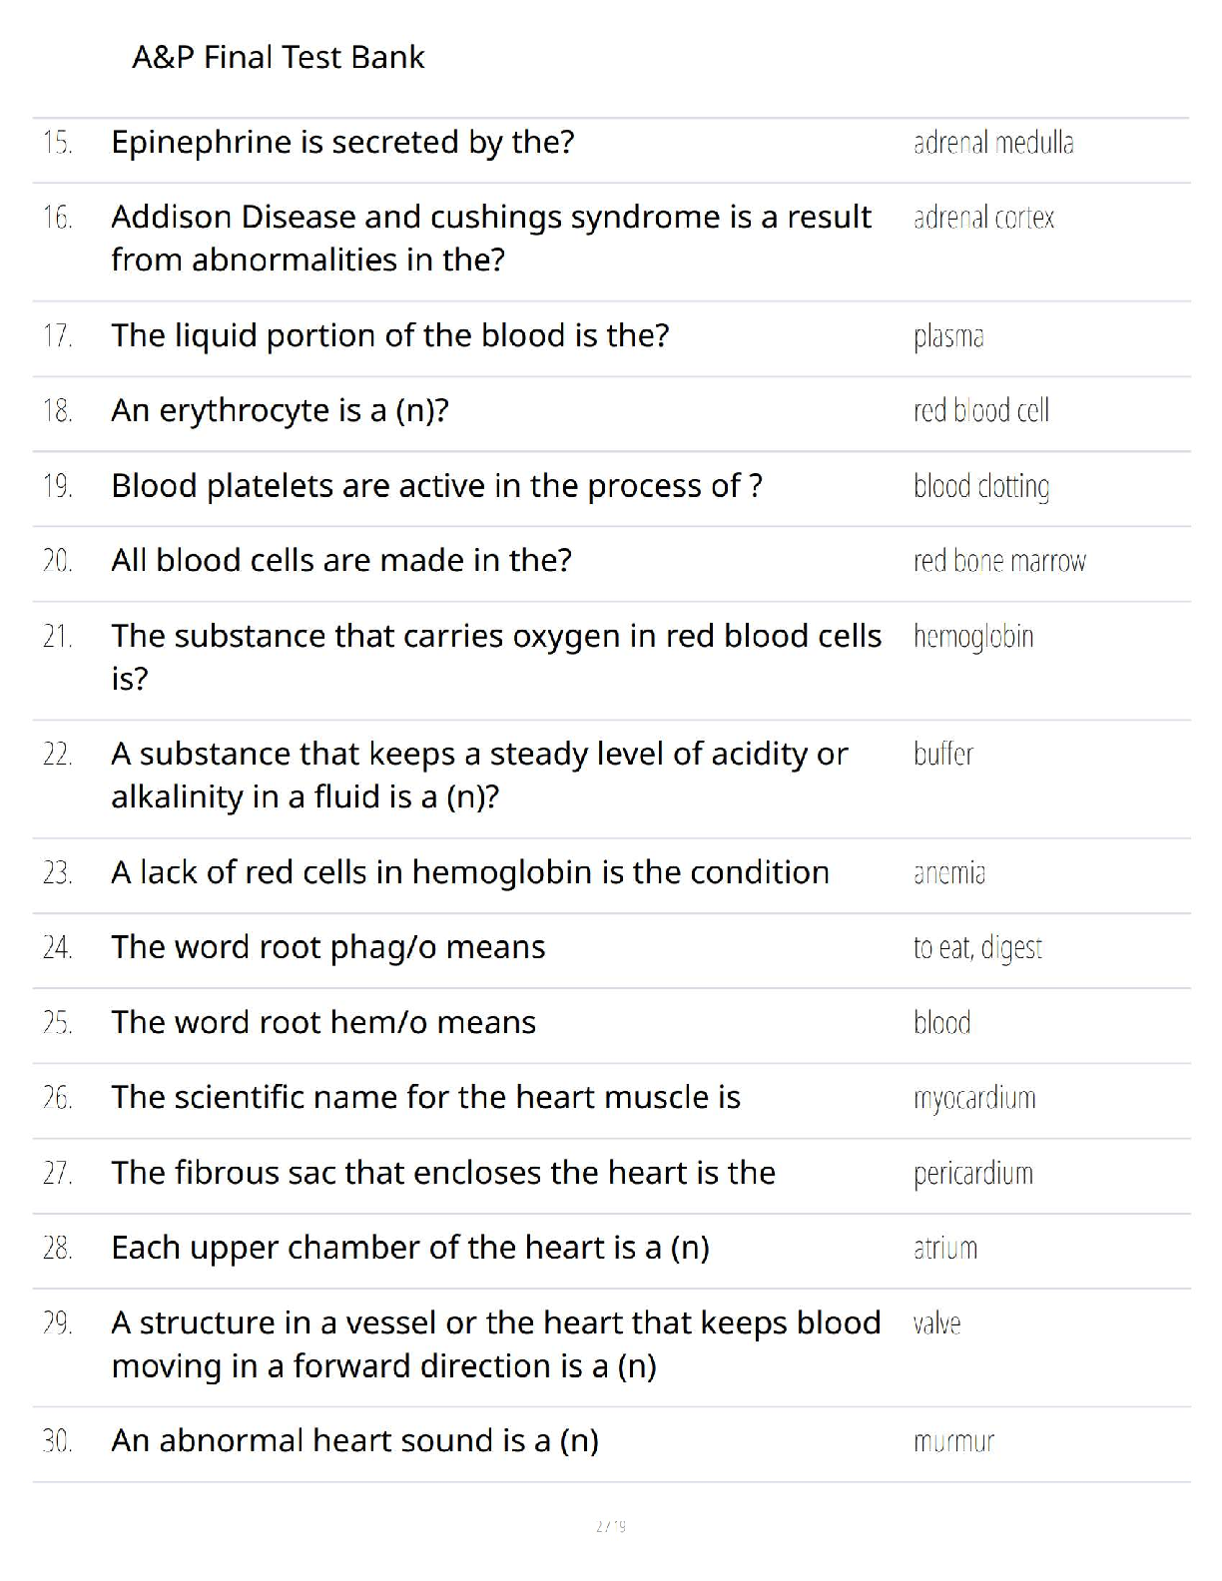Viewport: 1222px width, 1581px height.
Task: Select the phag/o word root question
Action: 328,947
